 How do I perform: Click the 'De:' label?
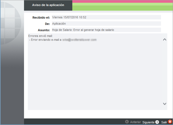(47, 24)
